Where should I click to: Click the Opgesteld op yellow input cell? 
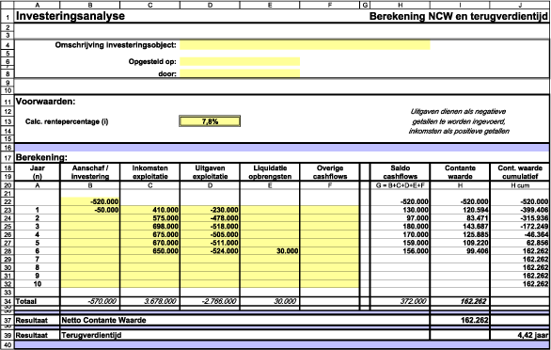click(x=240, y=61)
